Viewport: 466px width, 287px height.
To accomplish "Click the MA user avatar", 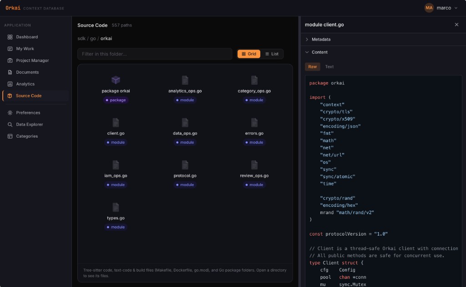I will pos(429,8).
